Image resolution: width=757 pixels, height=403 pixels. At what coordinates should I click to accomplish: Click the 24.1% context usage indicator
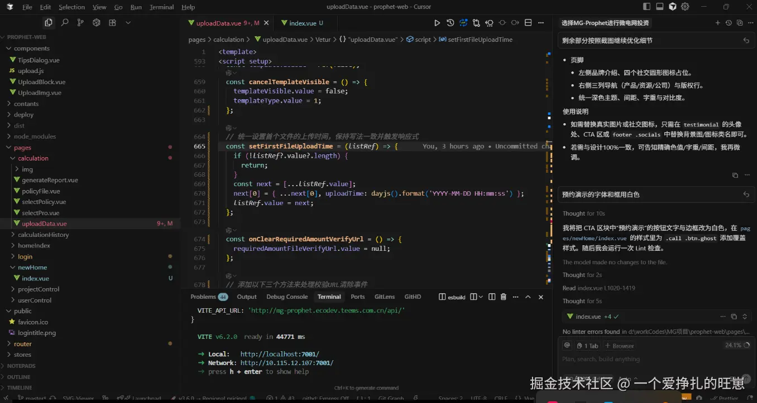pyautogui.click(x=736, y=345)
